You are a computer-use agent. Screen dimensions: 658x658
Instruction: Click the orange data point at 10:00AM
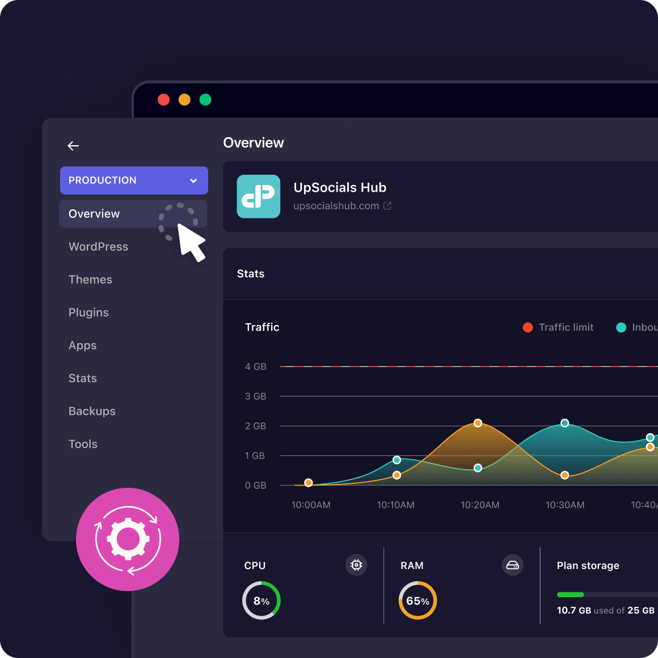pos(309,483)
